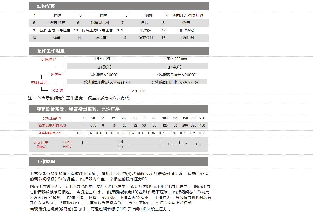
Task: Click the 结构简图 section header
Action: 46,6
